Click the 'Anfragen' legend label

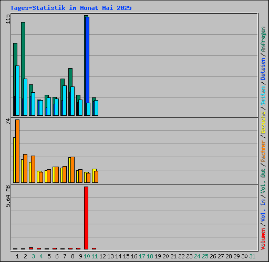(x=263, y=39)
